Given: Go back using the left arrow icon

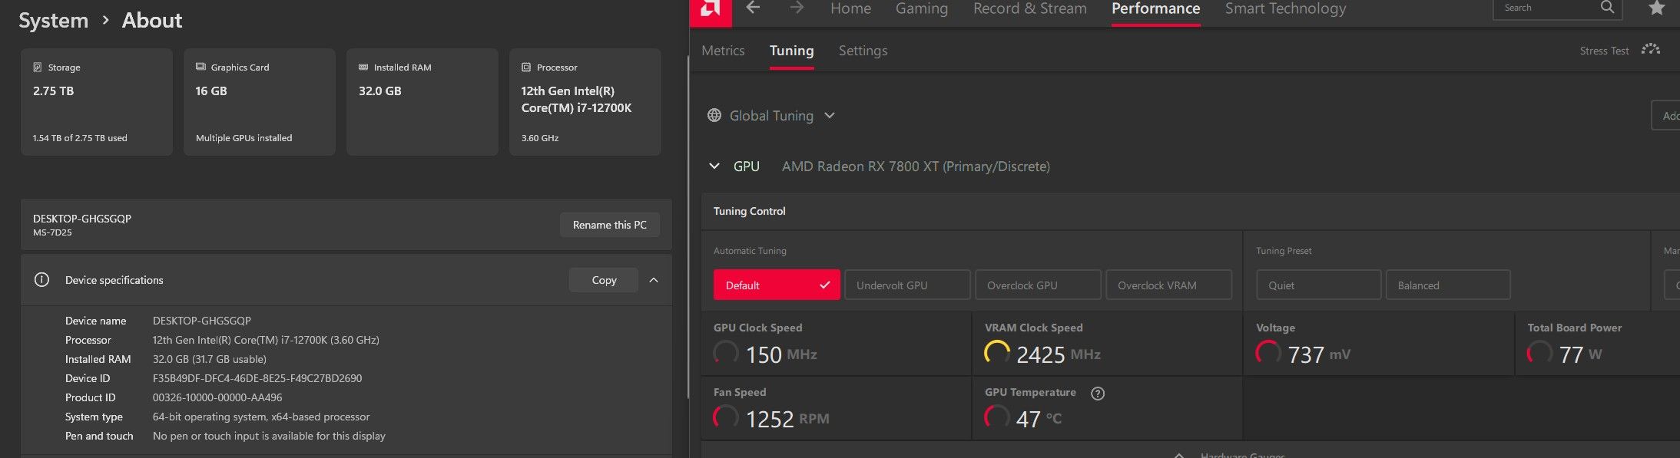Looking at the screenshot, I should [754, 8].
